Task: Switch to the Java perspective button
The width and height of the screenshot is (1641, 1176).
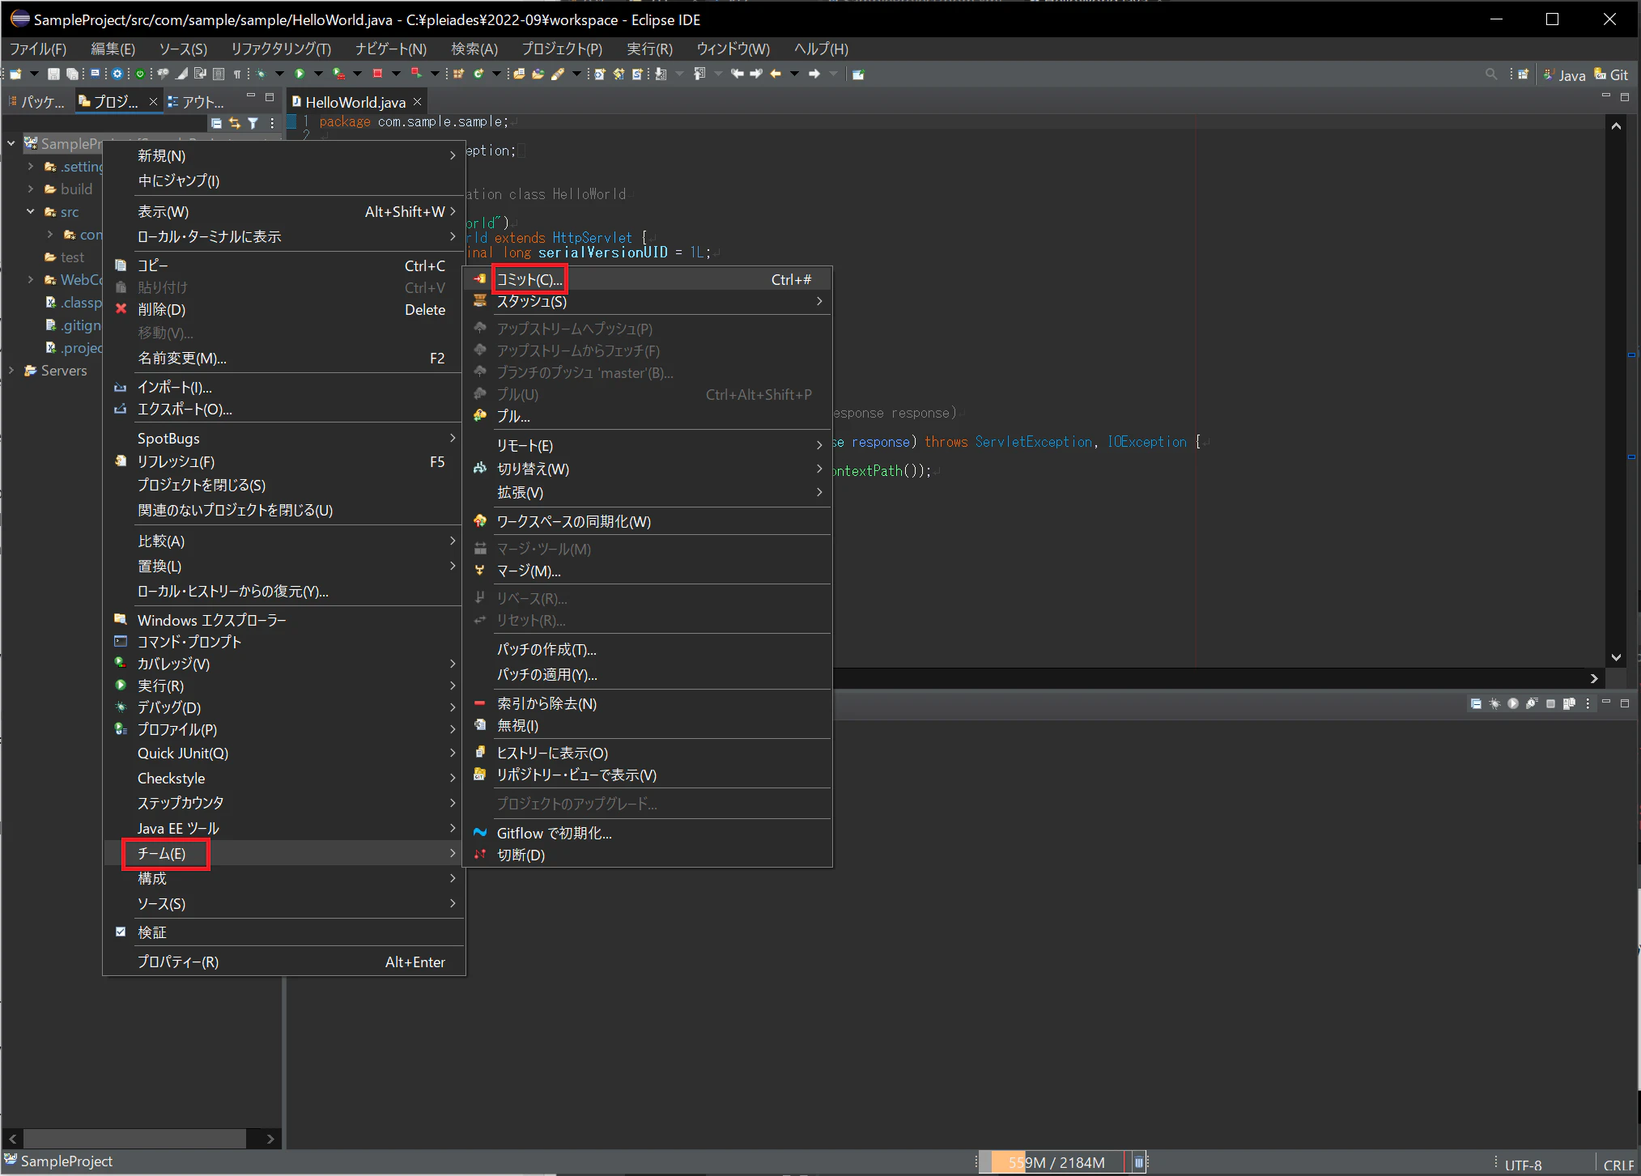Action: [x=1565, y=74]
